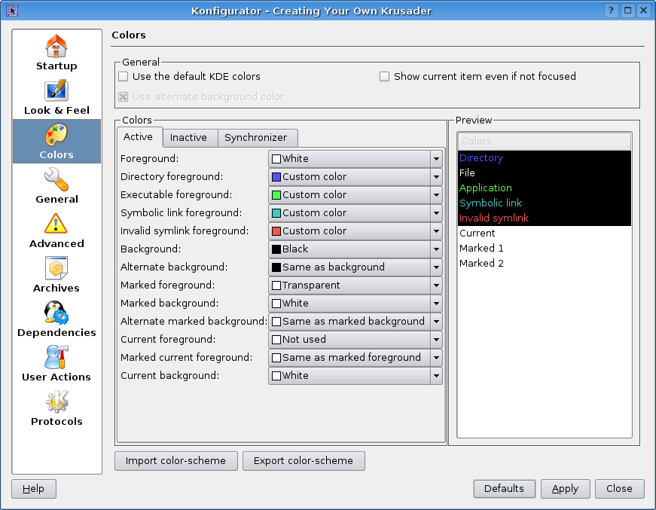This screenshot has width=656, height=510.
Task: Open the Advanced warning icon
Action: pos(56,224)
